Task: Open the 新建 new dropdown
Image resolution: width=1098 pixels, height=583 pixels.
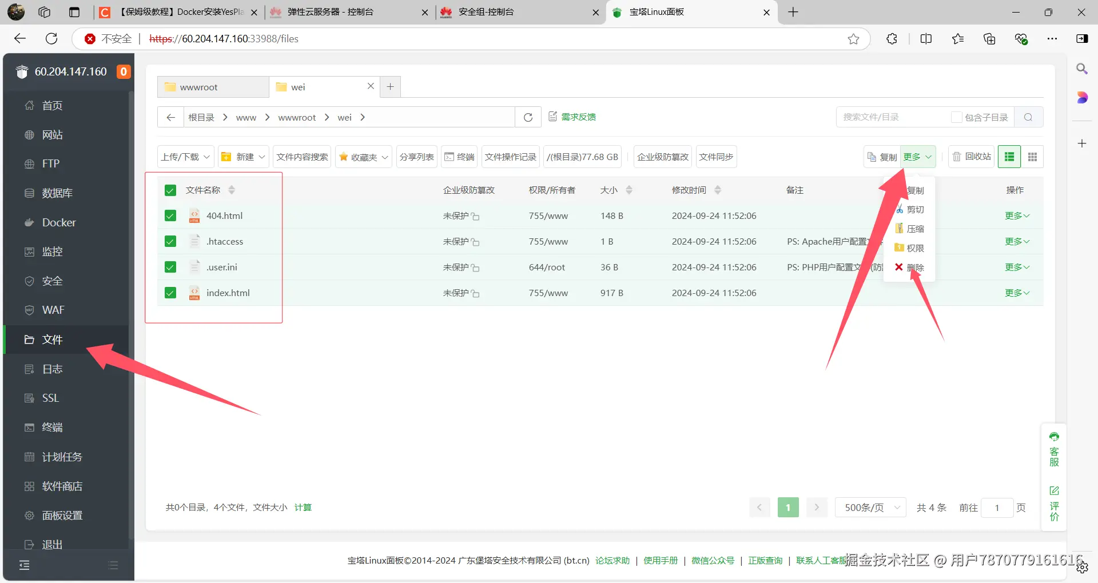Action: 243,157
